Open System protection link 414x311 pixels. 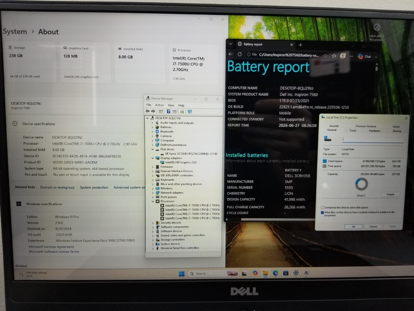tap(94, 187)
